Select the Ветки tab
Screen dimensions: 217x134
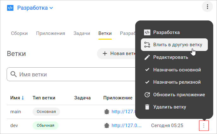[105, 33]
